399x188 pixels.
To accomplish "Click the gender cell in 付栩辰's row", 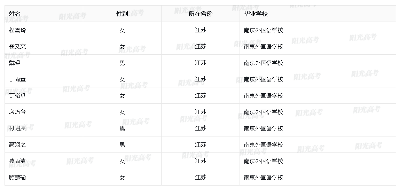I will click(x=122, y=128).
